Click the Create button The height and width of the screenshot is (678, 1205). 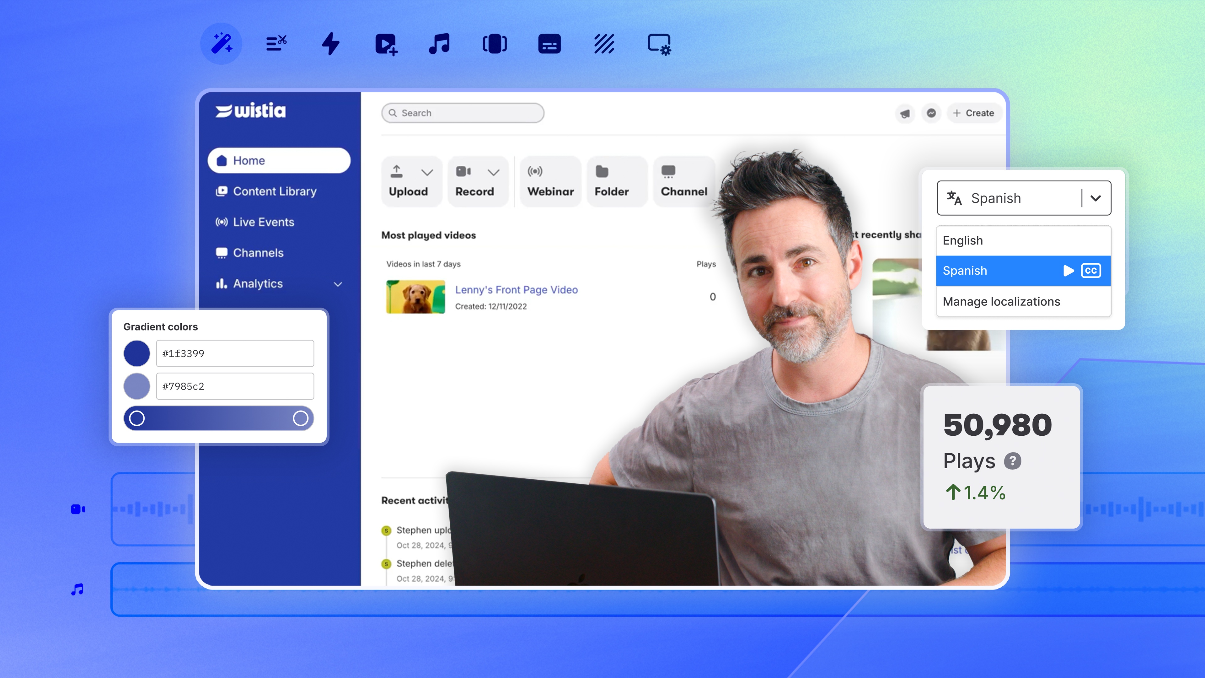click(x=974, y=113)
